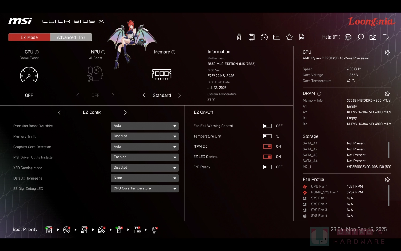This screenshot has width=401, height=251.
Task: Open Fan Profile settings gear icon
Action: click(x=387, y=180)
